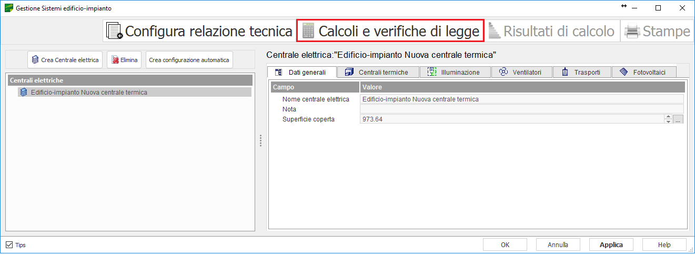
Task: Open the Illuminazione tab
Action: pos(455,72)
